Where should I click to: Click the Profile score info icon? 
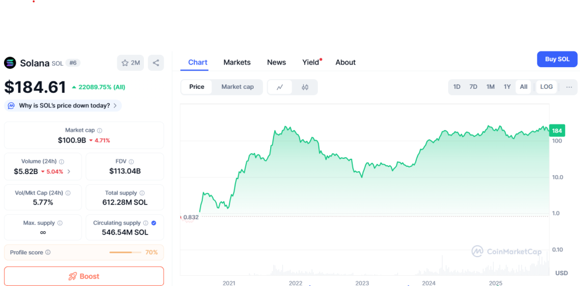pyautogui.click(x=48, y=253)
